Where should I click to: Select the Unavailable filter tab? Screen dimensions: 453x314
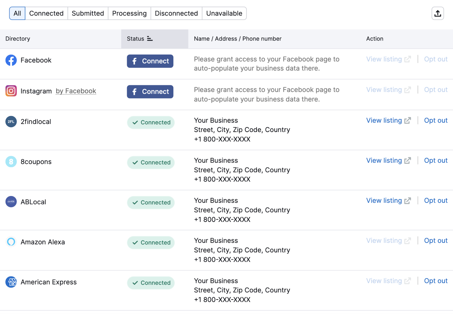coord(224,13)
